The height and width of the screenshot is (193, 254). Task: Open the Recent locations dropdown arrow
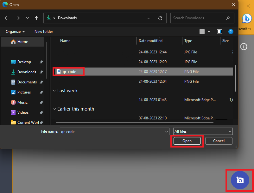pyautogui.click(x=27, y=18)
